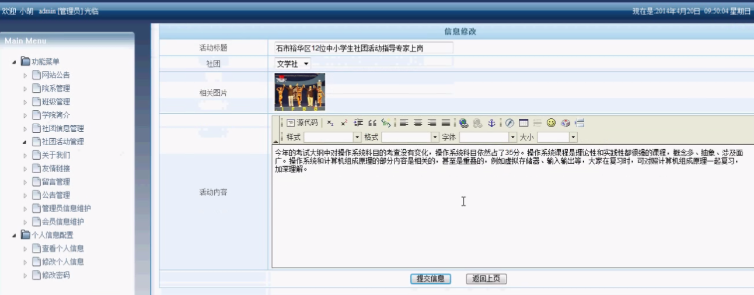The width and height of the screenshot is (754, 295).
Task: Click the 源代码 source code button
Action: click(x=302, y=122)
